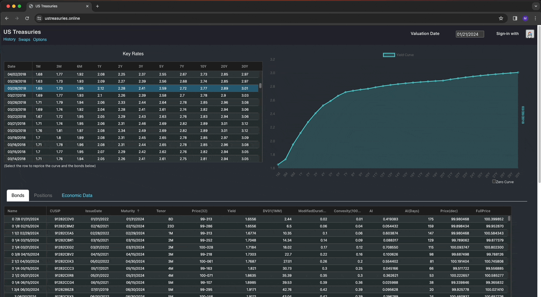Enable the Zero Curve checkbox
Screen dimensions: 541x297
pos(494,181)
